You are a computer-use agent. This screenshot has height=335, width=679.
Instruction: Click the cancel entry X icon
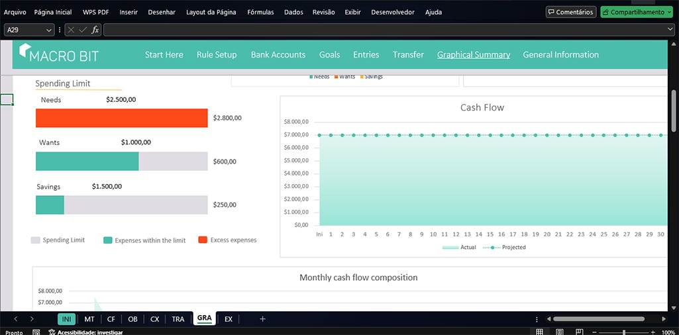click(71, 30)
